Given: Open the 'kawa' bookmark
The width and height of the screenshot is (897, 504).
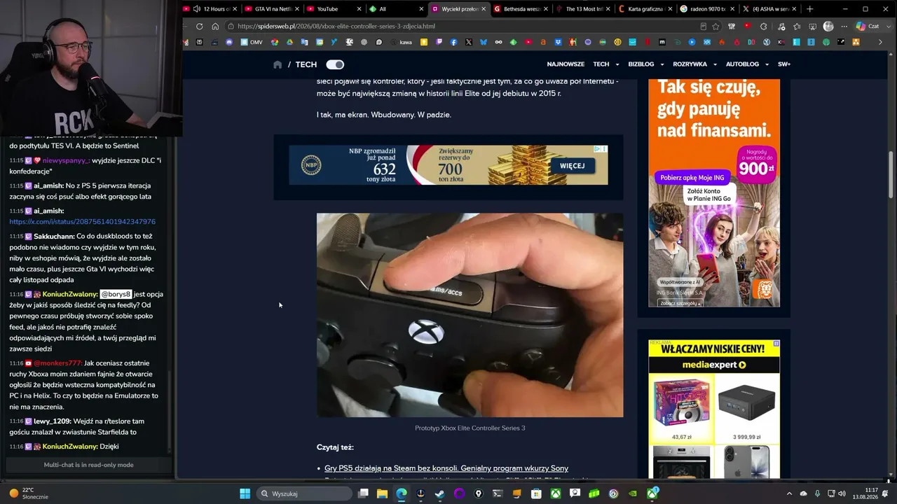Looking at the screenshot, I should 401,42.
